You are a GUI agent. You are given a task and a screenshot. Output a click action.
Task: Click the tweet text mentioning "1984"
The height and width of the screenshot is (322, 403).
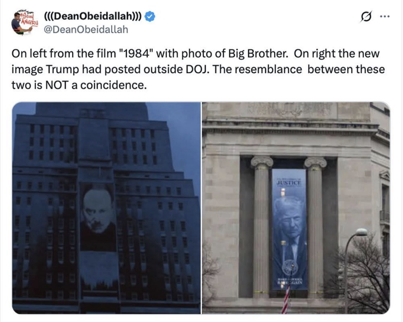click(195, 54)
